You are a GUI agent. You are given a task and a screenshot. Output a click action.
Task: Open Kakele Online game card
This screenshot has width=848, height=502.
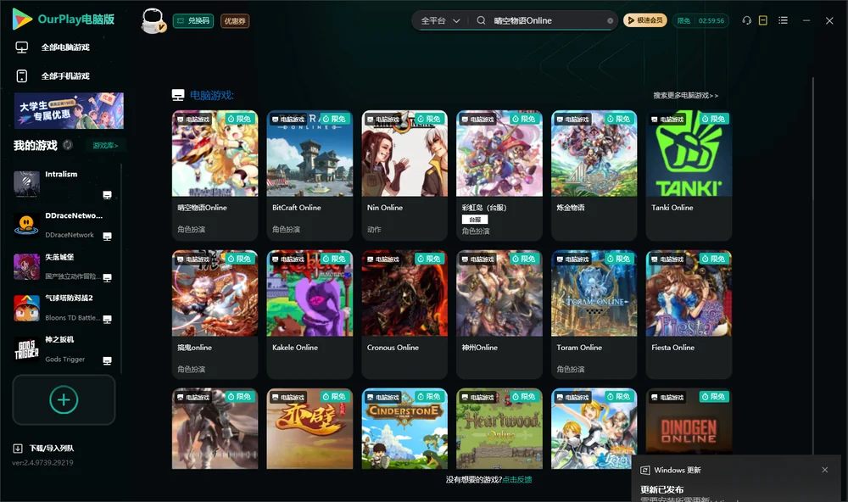310,315
